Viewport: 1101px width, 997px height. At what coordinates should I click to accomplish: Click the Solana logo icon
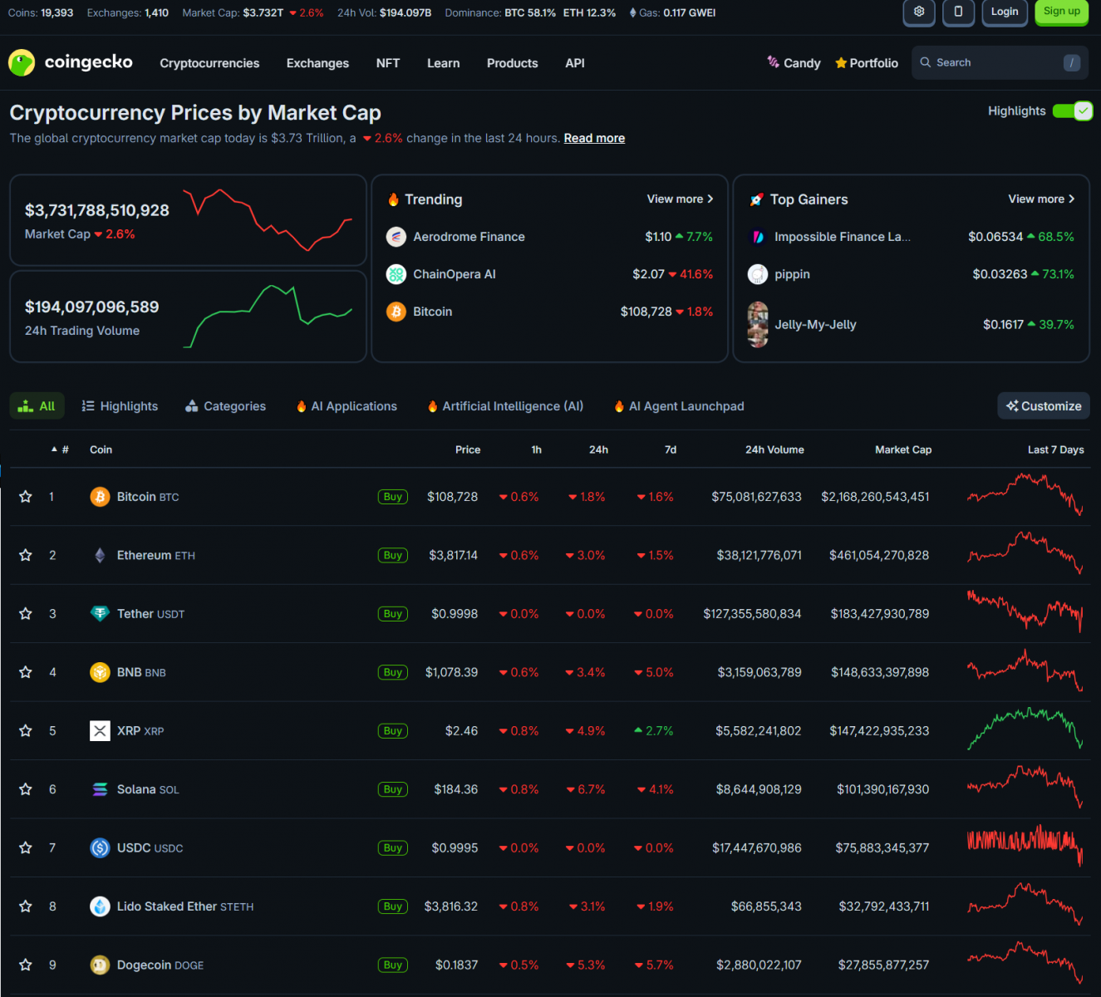pos(100,789)
